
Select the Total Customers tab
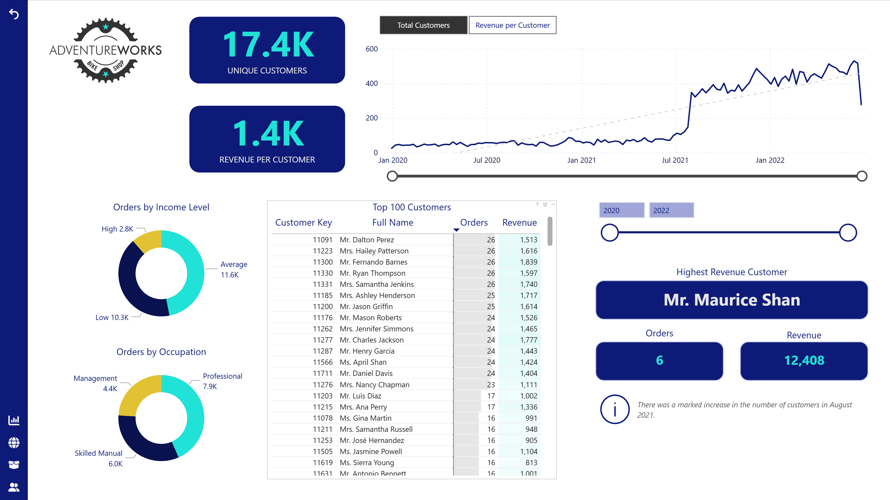pos(423,25)
